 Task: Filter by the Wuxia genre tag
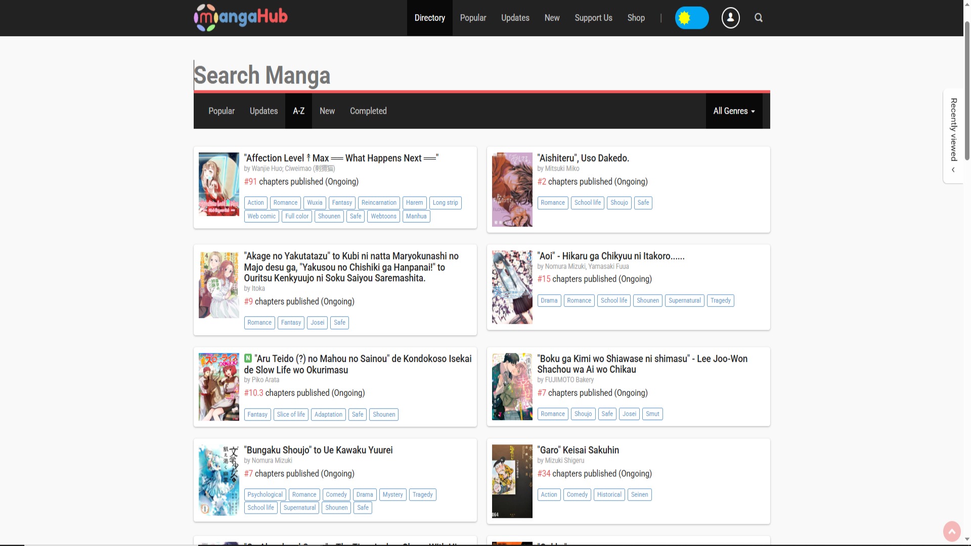coord(314,203)
